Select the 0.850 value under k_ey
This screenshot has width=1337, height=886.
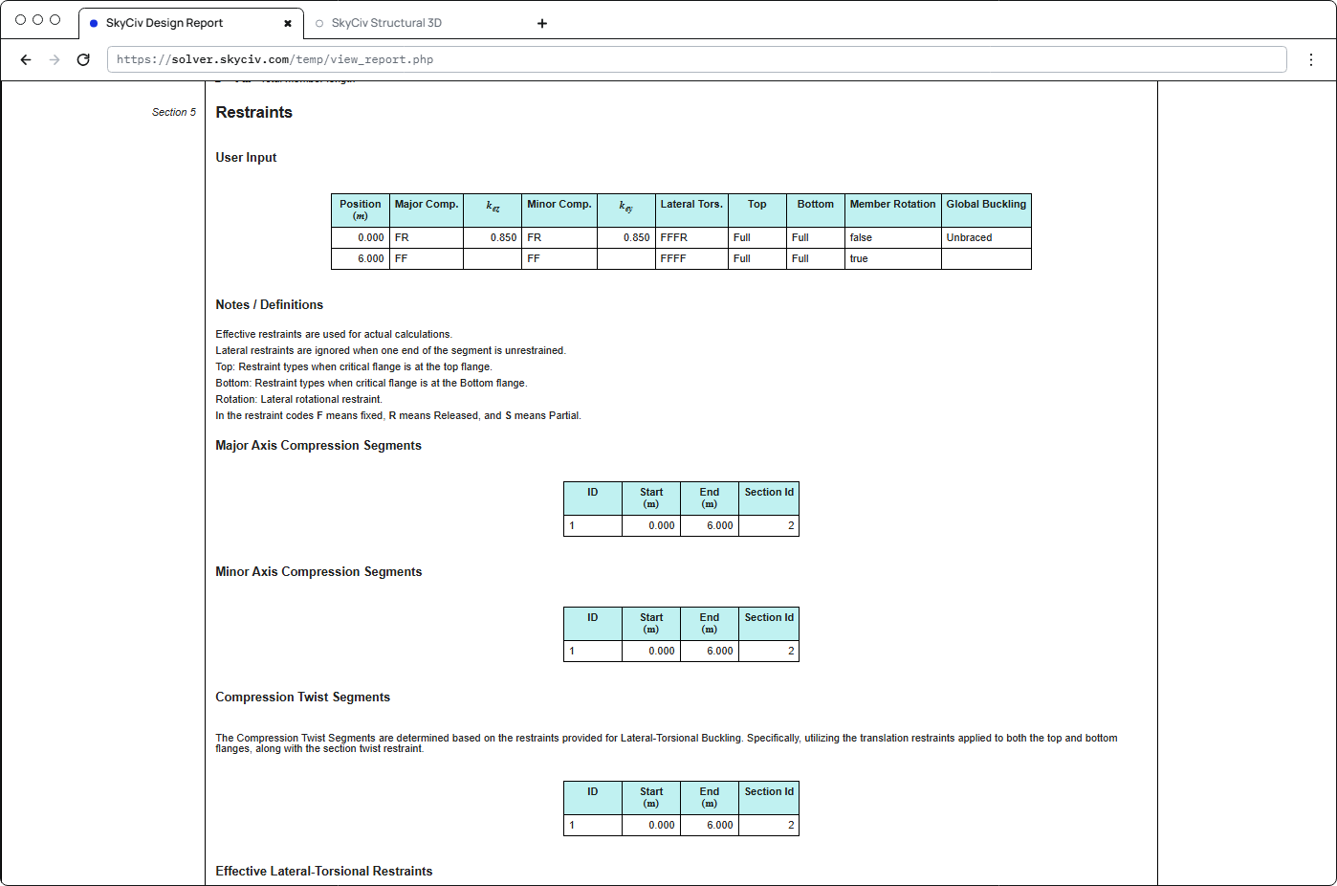[626, 237]
